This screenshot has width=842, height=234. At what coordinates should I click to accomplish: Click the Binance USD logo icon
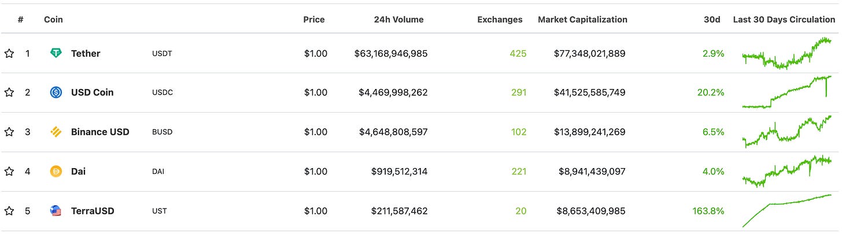[x=56, y=132]
